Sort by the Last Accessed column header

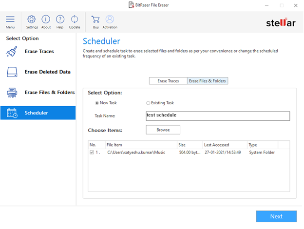225,145
